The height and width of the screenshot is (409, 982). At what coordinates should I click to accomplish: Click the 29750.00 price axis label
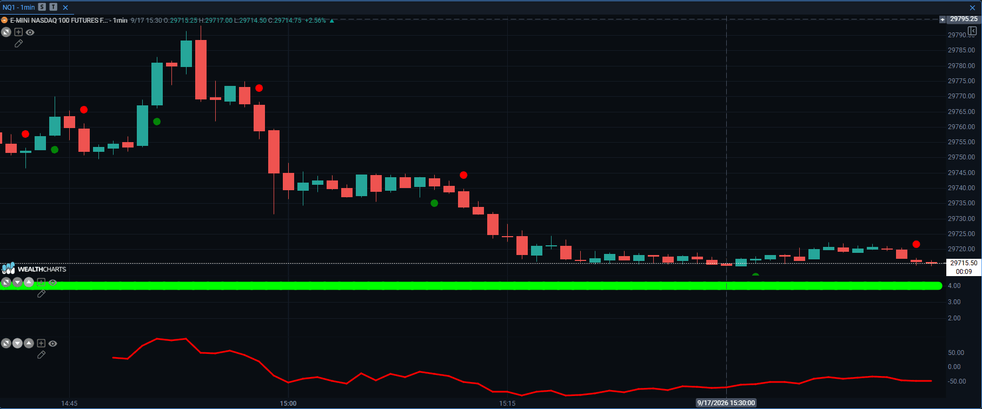coord(961,157)
